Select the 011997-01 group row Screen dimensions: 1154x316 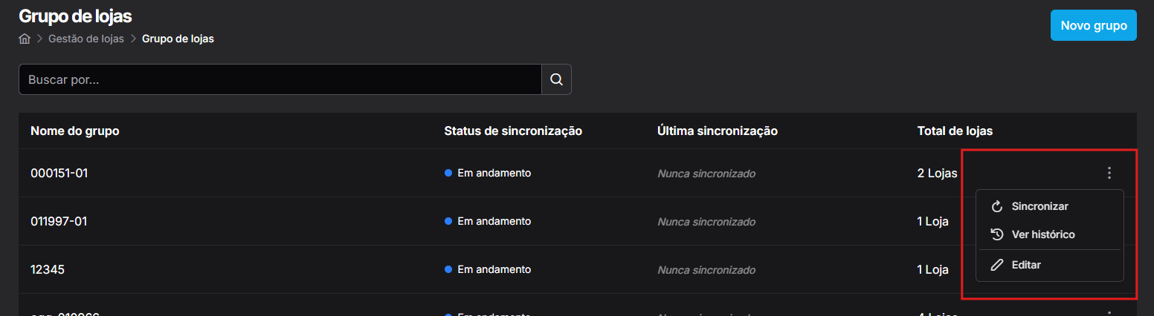click(578, 221)
